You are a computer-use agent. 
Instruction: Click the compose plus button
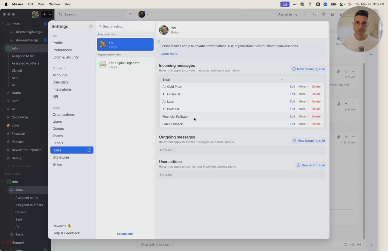click(x=44, y=14)
